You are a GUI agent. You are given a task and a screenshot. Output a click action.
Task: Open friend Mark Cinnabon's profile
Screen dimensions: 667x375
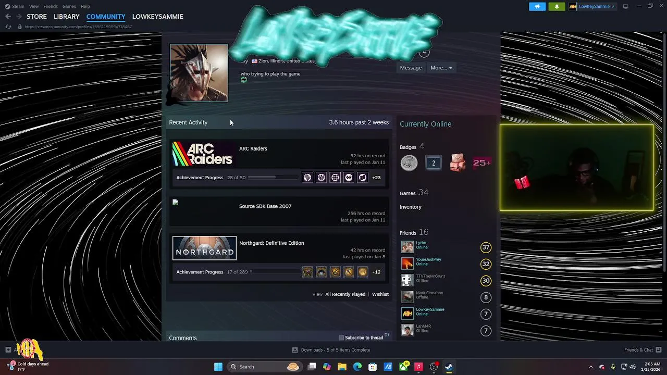pyautogui.click(x=429, y=293)
